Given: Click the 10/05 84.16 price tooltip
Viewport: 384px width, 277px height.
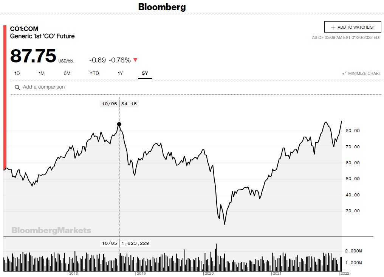Looking at the screenshot, I should pos(119,104).
